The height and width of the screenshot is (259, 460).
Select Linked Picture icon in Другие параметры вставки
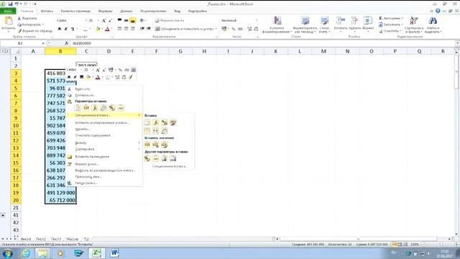point(173,158)
